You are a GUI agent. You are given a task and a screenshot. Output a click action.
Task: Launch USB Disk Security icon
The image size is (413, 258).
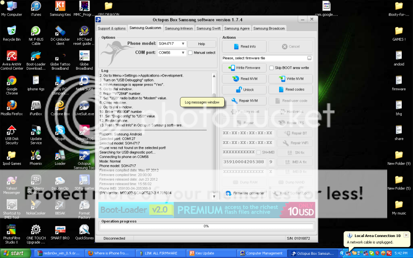(x=12, y=135)
